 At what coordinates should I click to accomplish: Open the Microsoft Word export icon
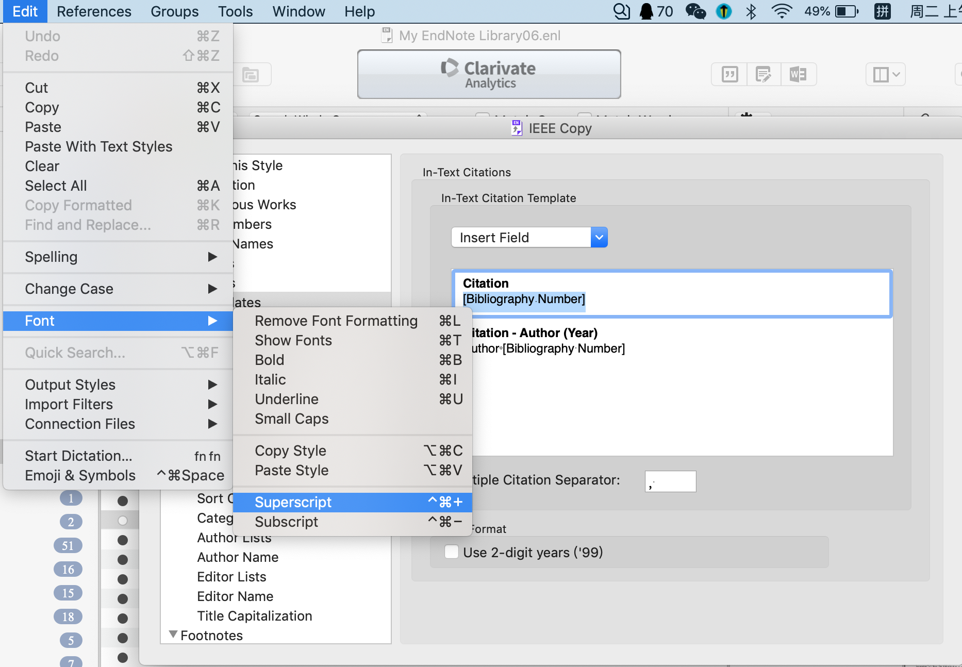[799, 74]
